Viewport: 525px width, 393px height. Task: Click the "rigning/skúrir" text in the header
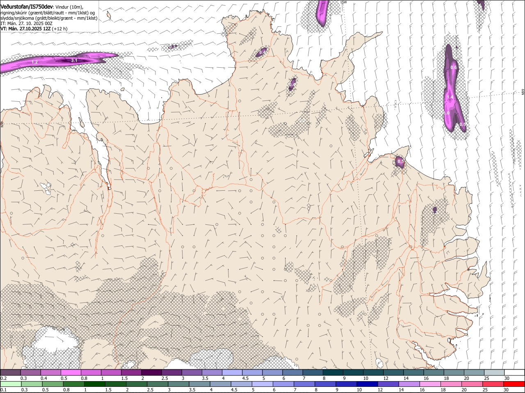[14, 12]
